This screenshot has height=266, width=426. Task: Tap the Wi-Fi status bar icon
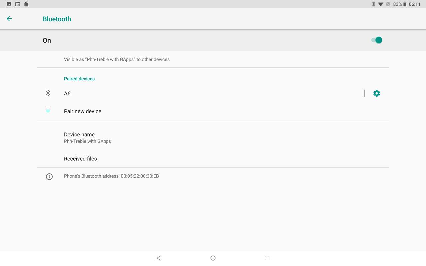point(381,4)
